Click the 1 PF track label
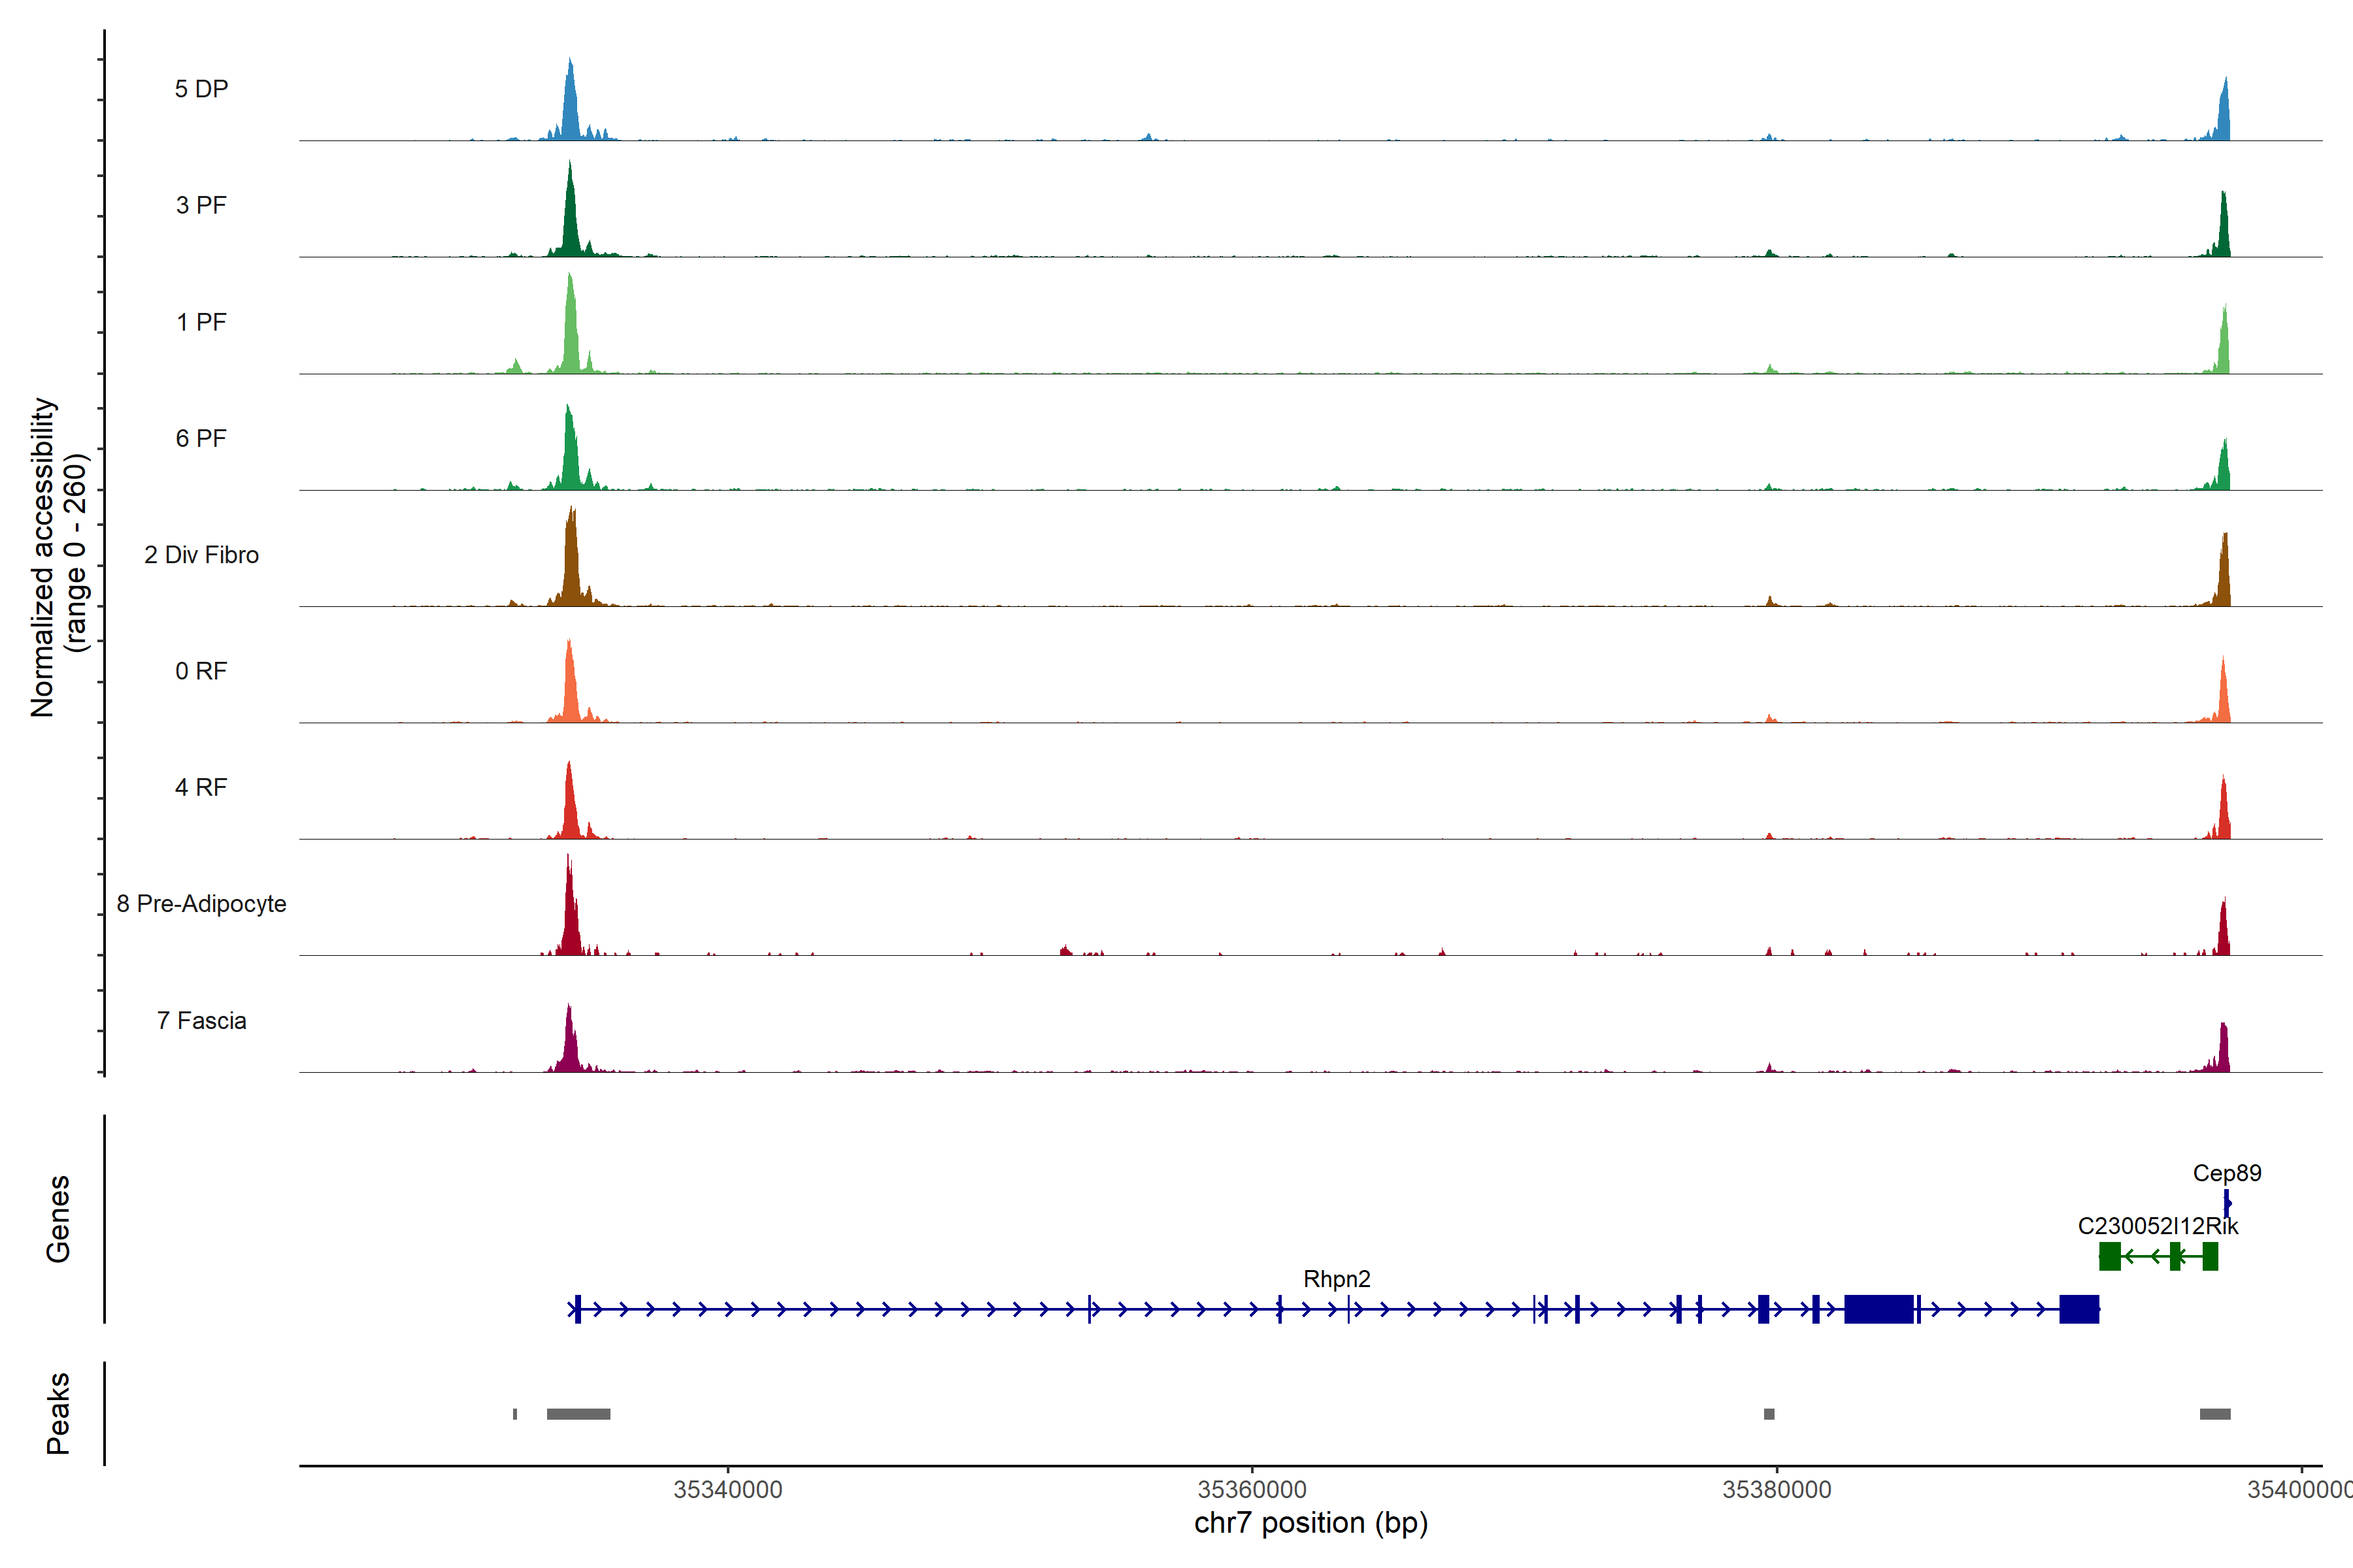The height and width of the screenshot is (1568, 2353). tap(201, 322)
